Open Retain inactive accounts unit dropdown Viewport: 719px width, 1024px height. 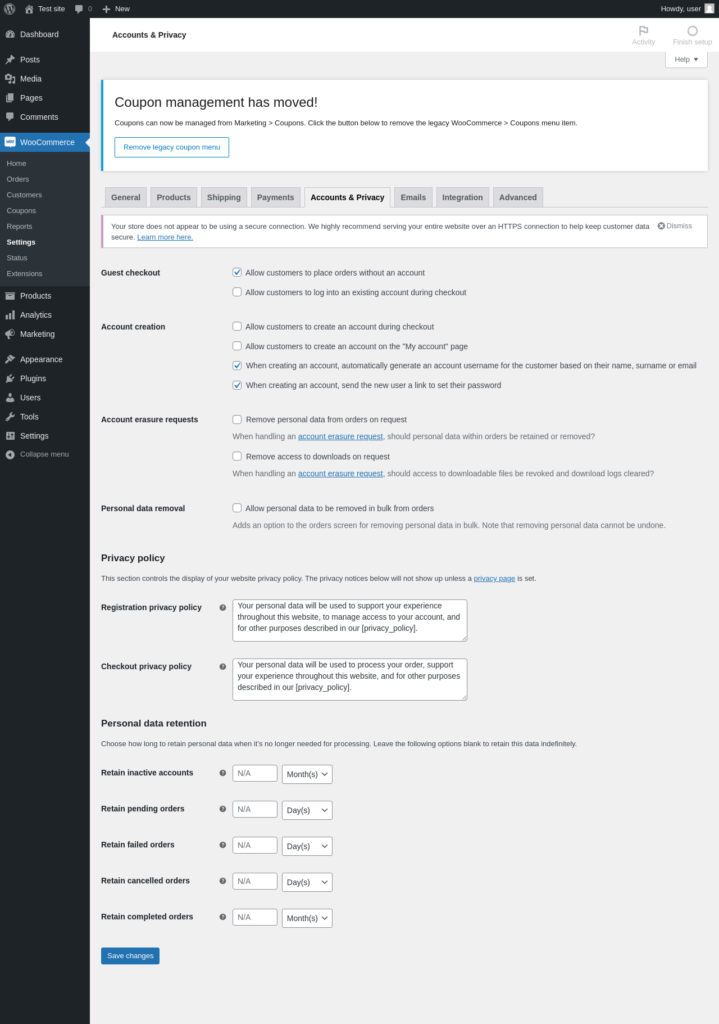pos(307,774)
